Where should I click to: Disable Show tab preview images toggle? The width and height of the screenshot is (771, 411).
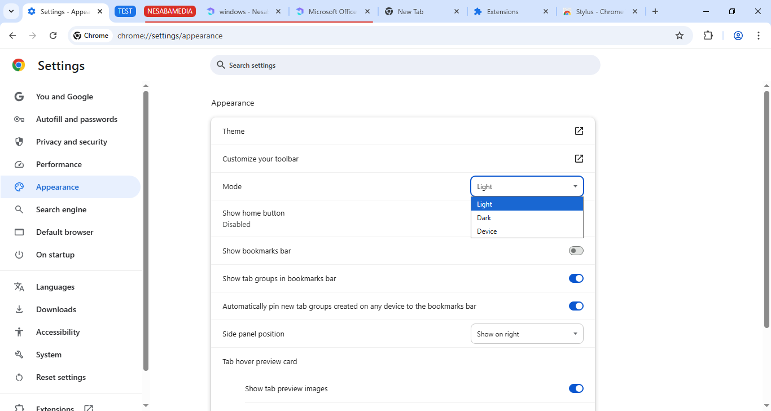point(576,388)
